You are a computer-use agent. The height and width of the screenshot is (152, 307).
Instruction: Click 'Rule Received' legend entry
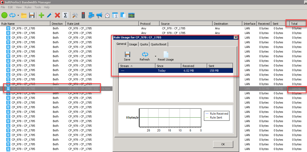click(x=216, y=114)
